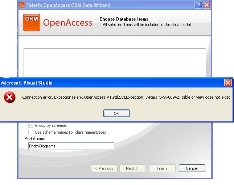Image resolution: width=234 pixels, height=185 pixels.
Task: Select the connection error message text
Action: 126,97
